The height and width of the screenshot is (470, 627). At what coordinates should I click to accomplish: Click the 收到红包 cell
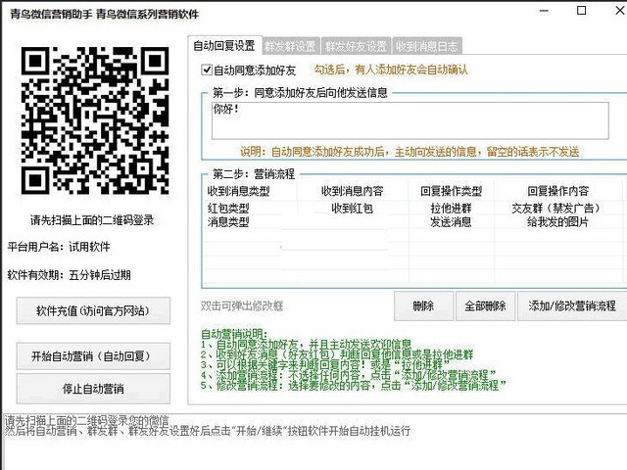click(353, 209)
